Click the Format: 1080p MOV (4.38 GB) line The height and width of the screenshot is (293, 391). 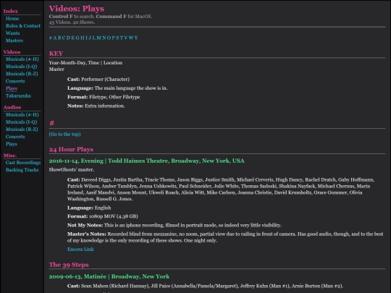[103, 216]
